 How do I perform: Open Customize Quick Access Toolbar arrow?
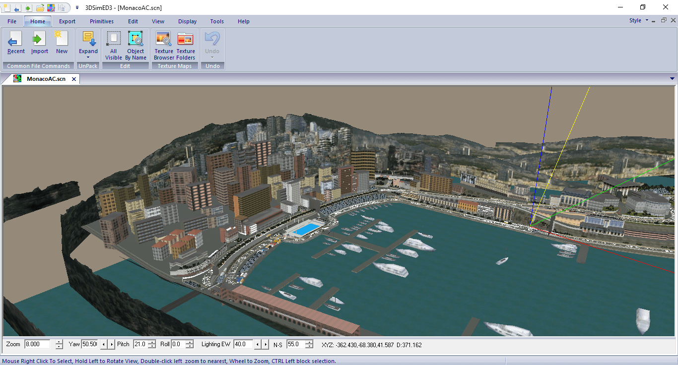[x=77, y=7]
